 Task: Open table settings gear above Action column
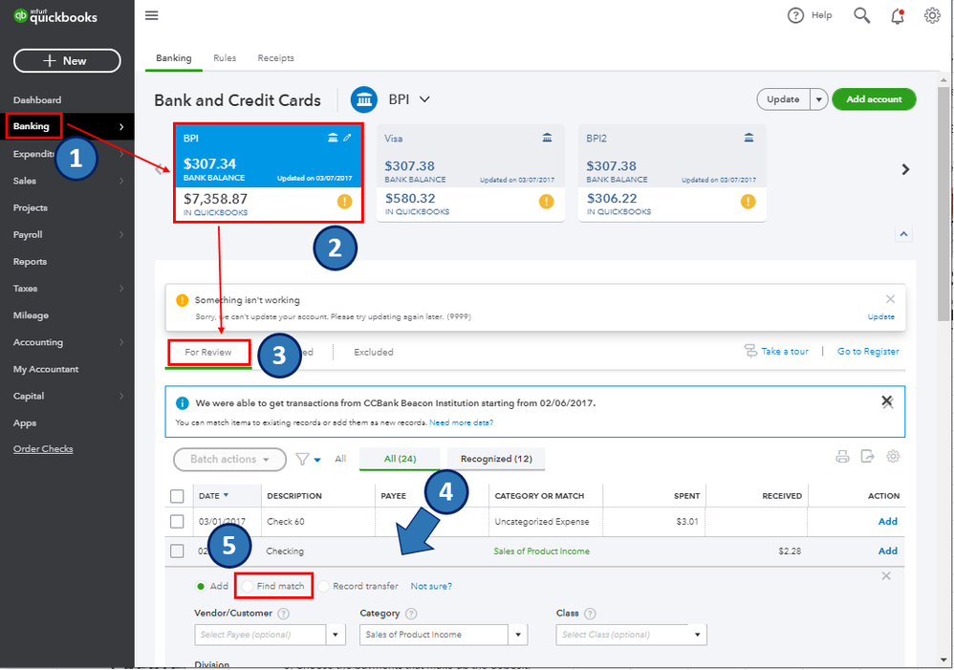pyautogui.click(x=893, y=456)
